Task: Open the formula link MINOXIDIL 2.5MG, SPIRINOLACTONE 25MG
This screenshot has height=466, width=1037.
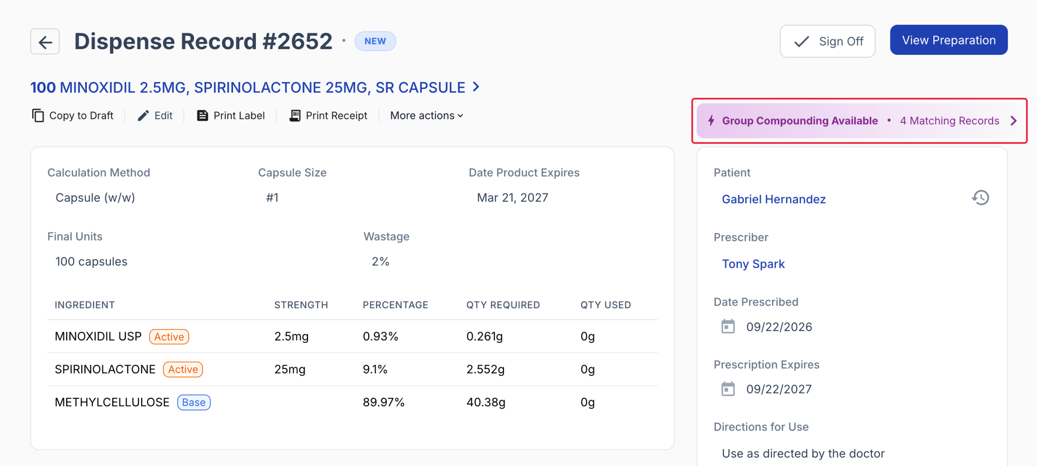Action: pyautogui.click(x=248, y=87)
